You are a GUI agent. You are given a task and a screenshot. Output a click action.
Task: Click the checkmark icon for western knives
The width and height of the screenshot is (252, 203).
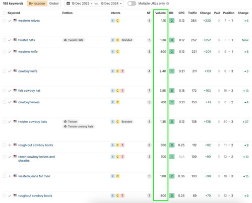(10, 21)
